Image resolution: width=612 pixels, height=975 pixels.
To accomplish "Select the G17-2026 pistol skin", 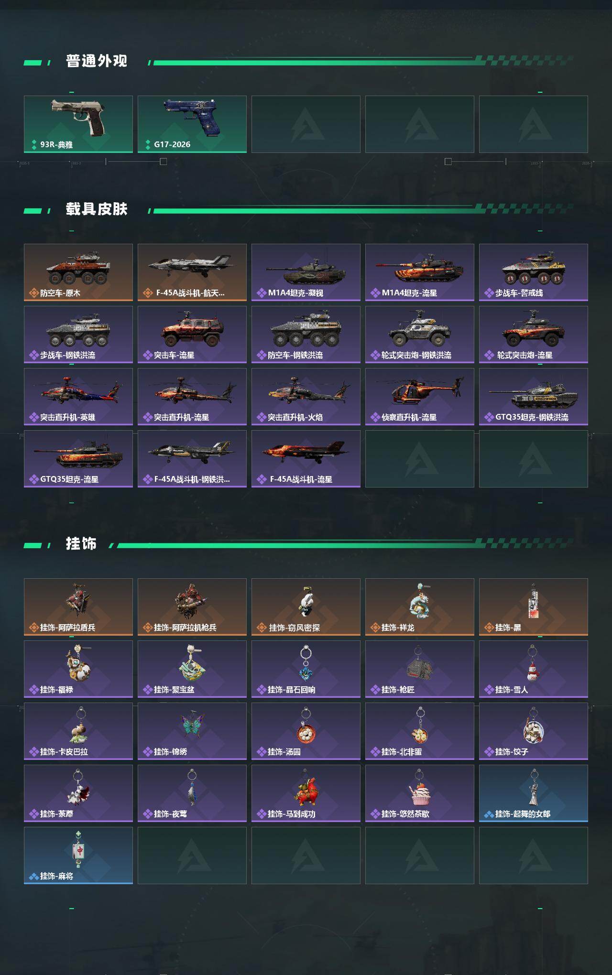I will (x=192, y=124).
